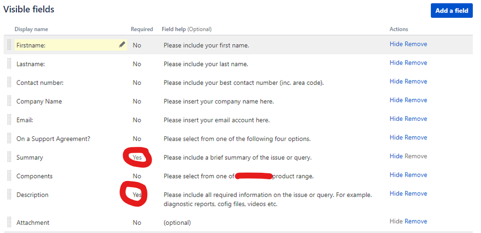Image resolution: width=481 pixels, height=233 pixels.
Task: Edit the Firstname display name field
Action: point(71,45)
